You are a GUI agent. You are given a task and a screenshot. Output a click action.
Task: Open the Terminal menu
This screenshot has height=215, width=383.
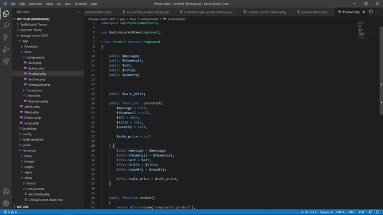pyautogui.click(x=80, y=4)
